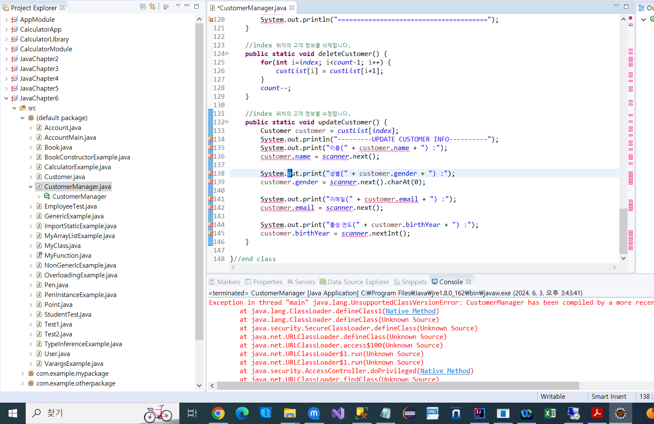
Task: Open the Data Source Explorer tab
Action: (x=354, y=282)
